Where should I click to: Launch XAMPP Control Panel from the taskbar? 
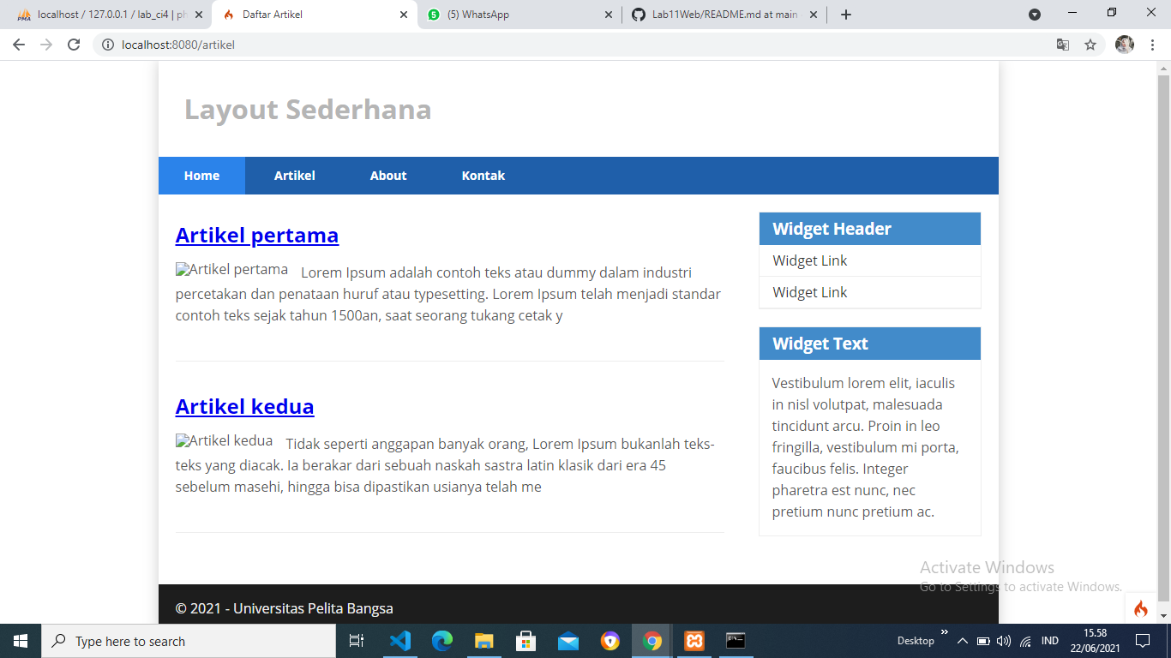point(694,640)
